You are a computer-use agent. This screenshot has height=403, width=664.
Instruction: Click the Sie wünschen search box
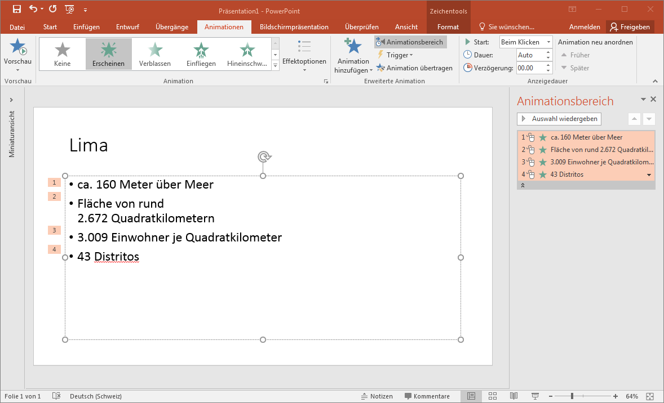pos(507,27)
